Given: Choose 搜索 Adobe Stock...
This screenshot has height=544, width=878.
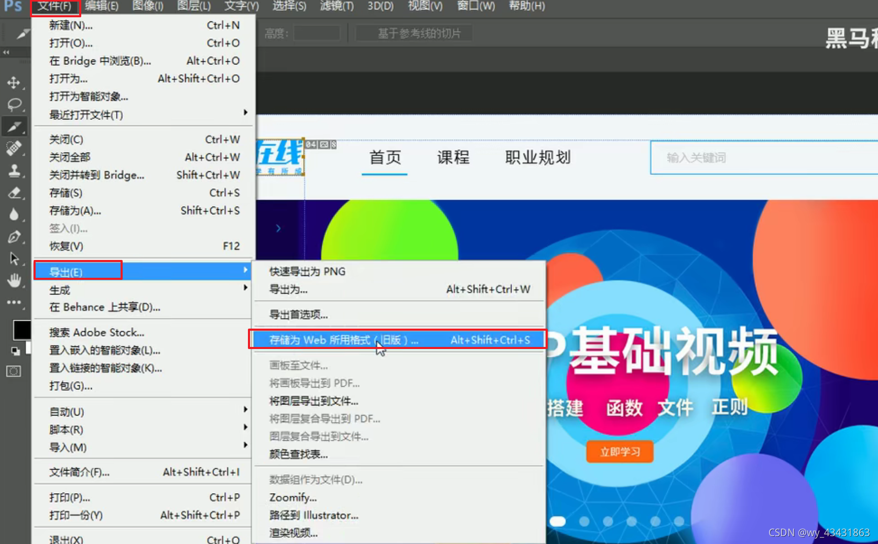Looking at the screenshot, I should [x=143, y=332].
